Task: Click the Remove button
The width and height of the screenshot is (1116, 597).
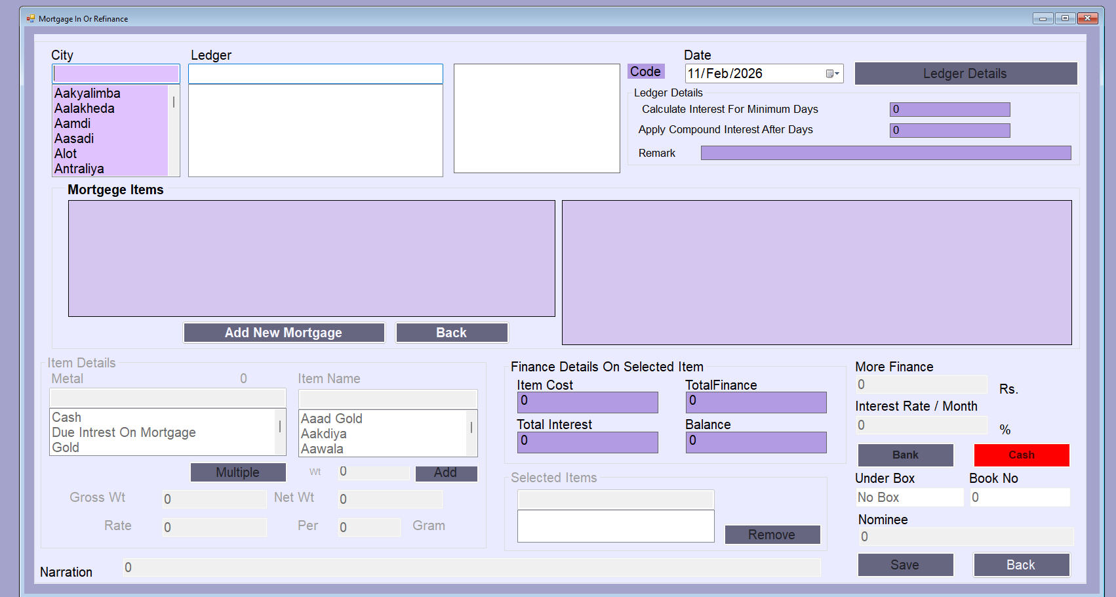Action: pyautogui.click(x=772, y=535)
